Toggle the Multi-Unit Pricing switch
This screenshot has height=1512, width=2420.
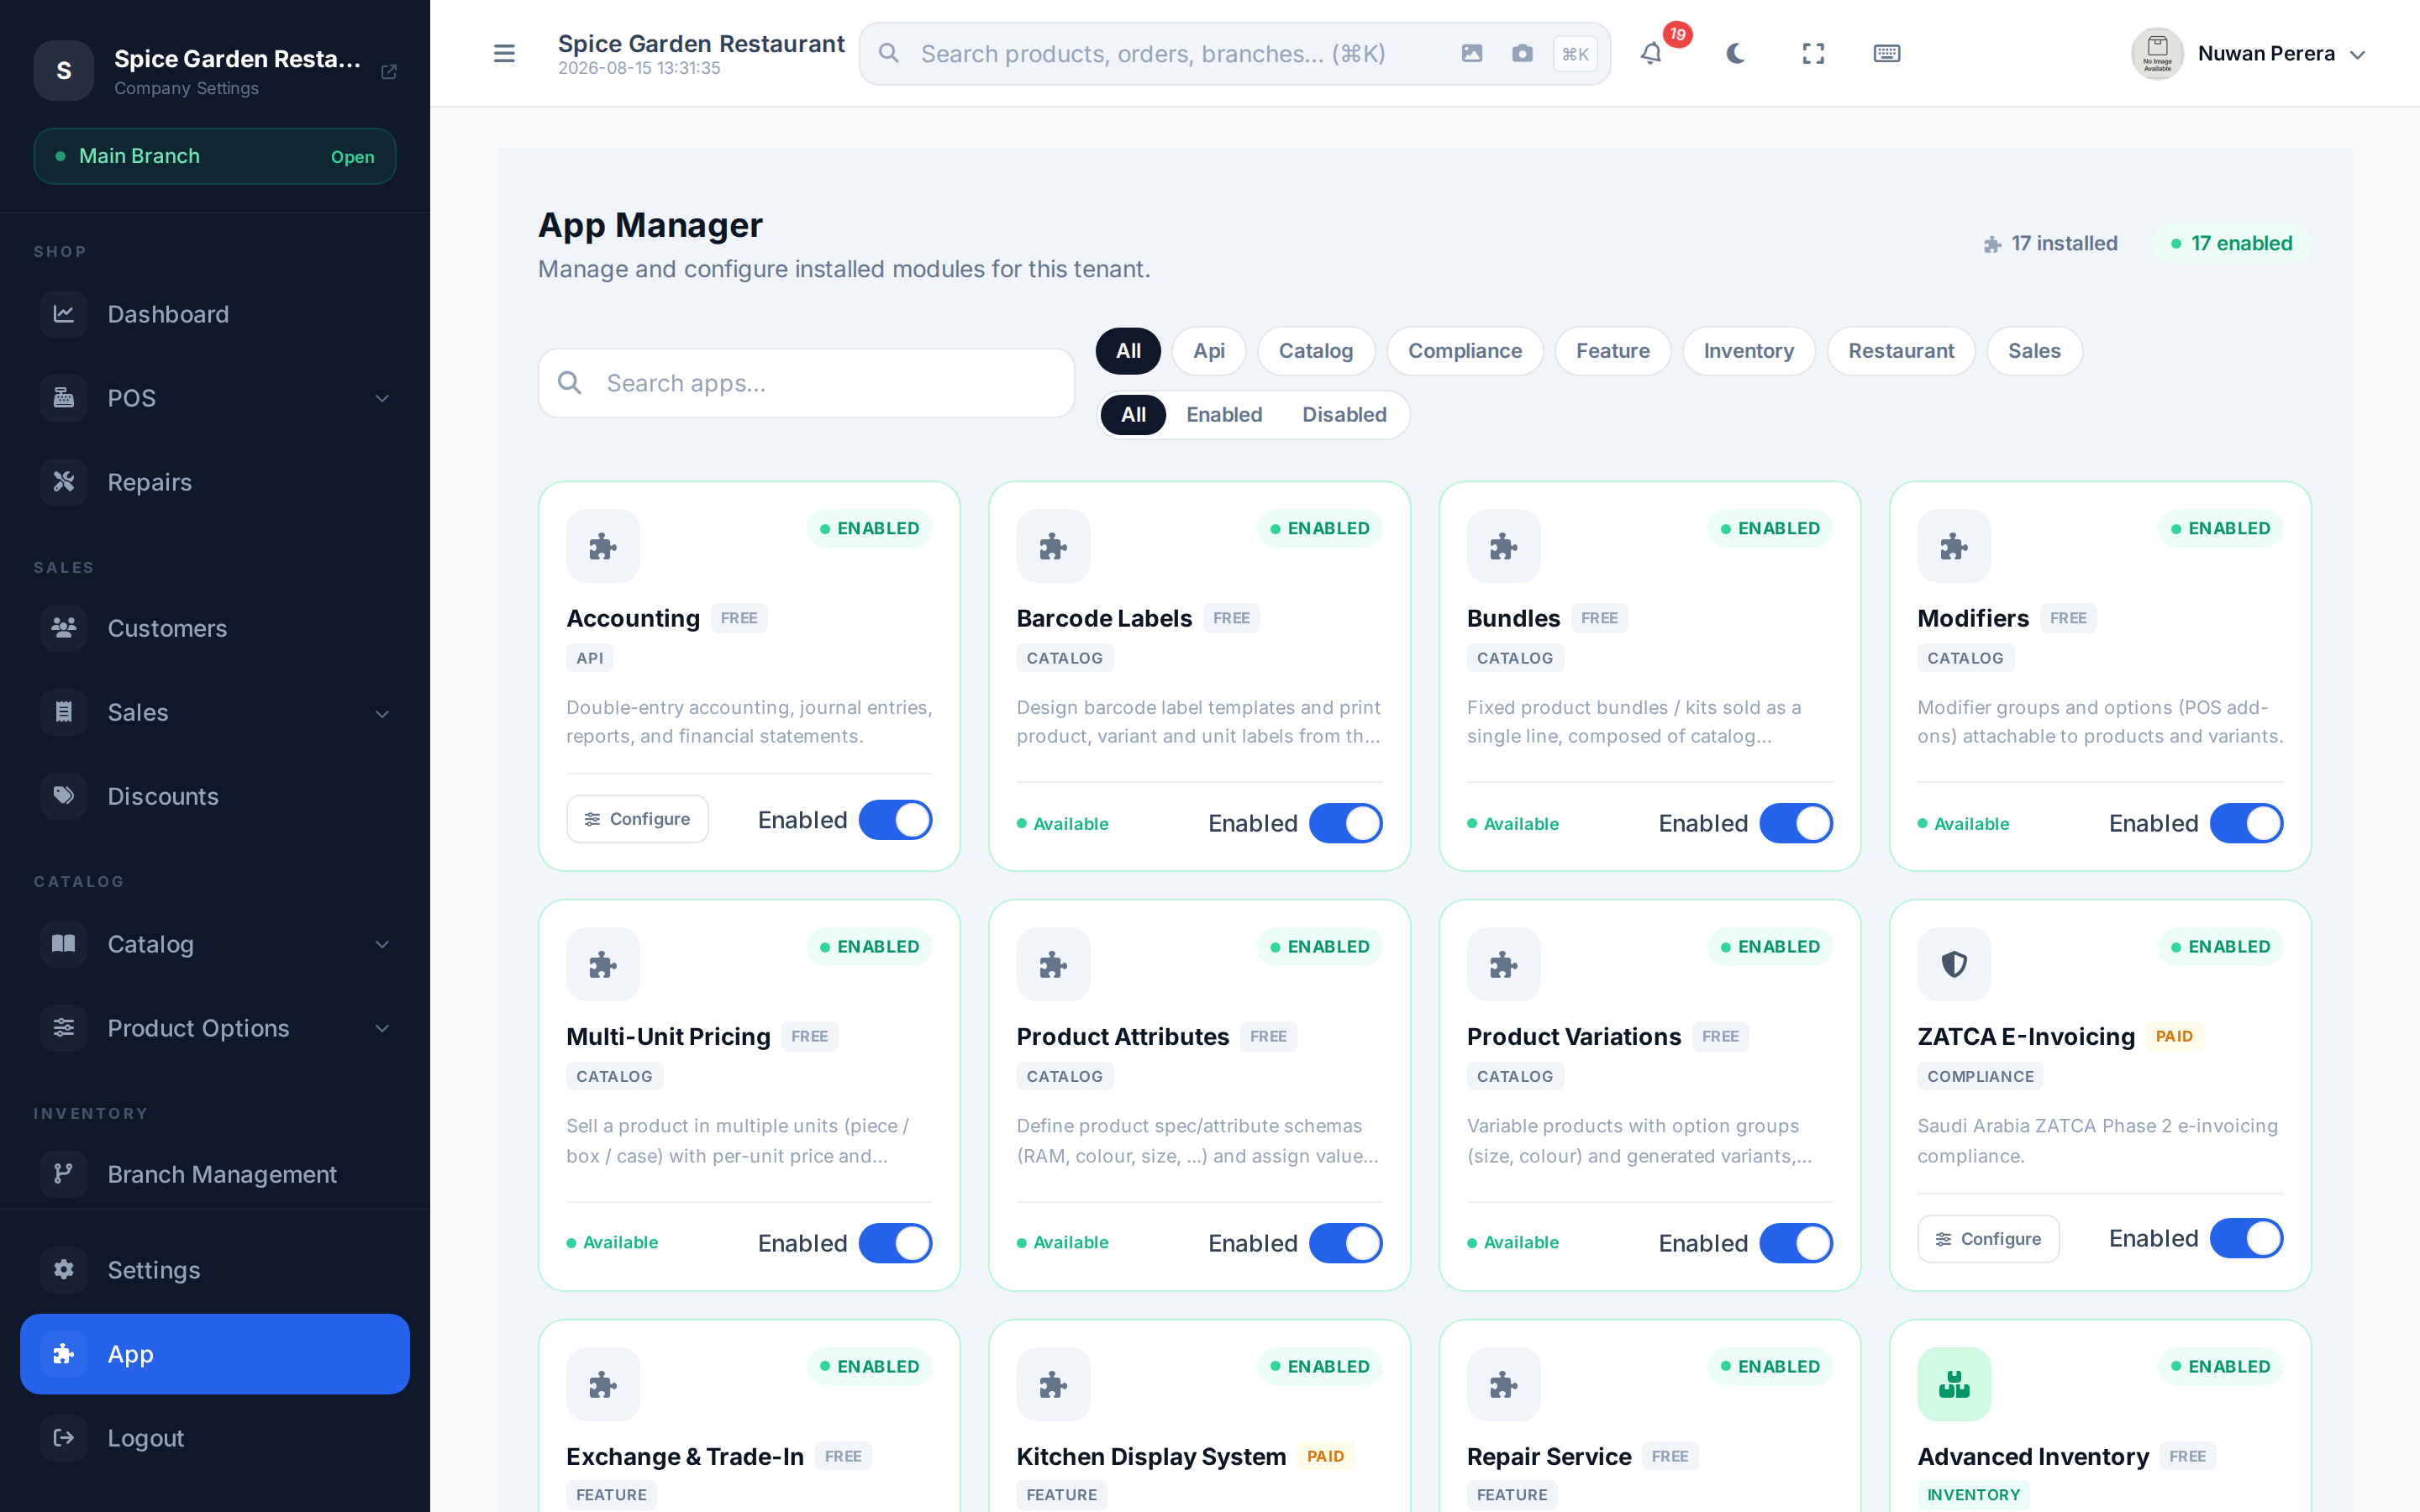[895, 1243]
